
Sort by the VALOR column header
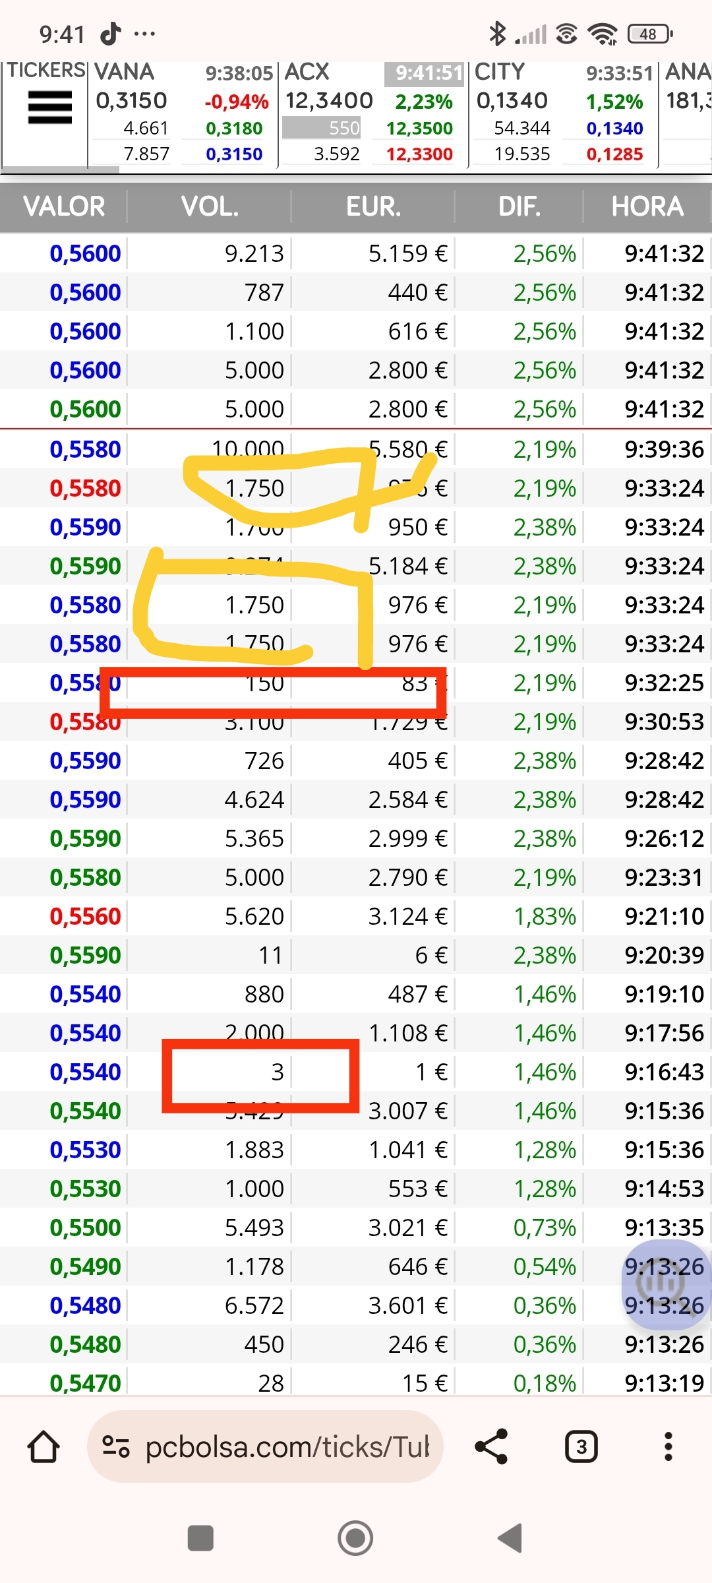pos(64,207)
